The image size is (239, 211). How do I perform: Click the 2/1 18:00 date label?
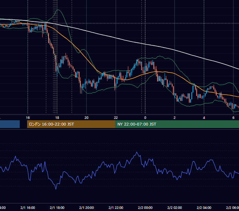pos(57,207)
